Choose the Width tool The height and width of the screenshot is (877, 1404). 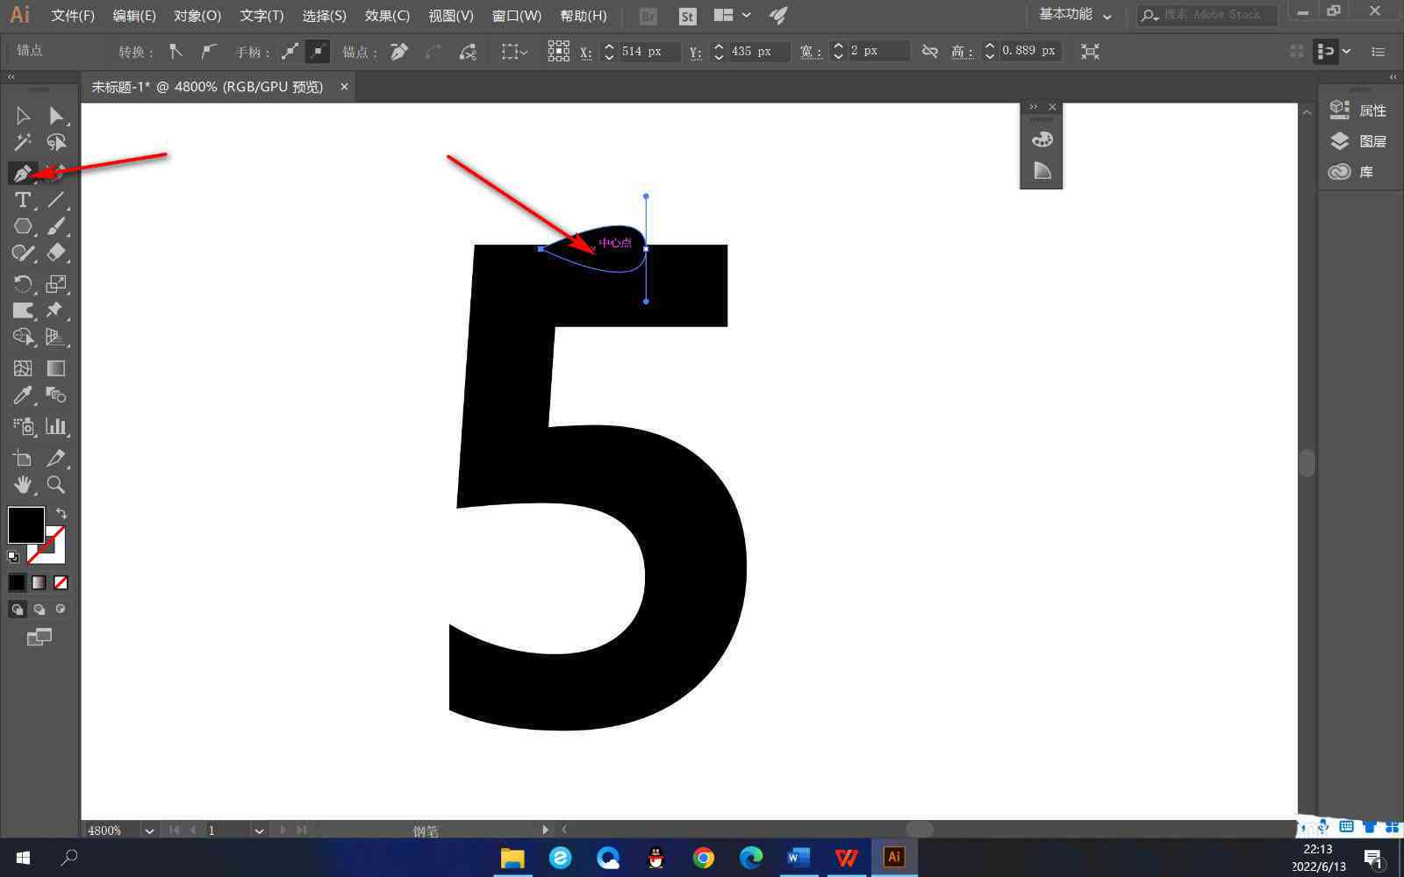click(23, 310)
